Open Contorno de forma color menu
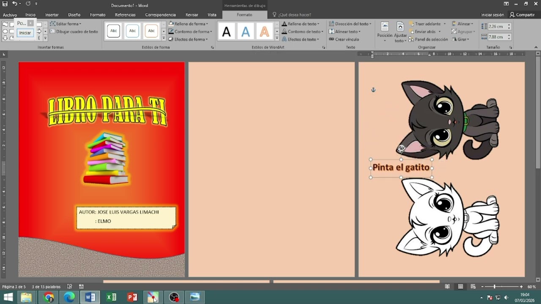 pos(190,31)
